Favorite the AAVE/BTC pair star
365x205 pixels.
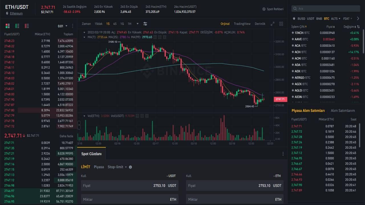(x=293, y=39)
